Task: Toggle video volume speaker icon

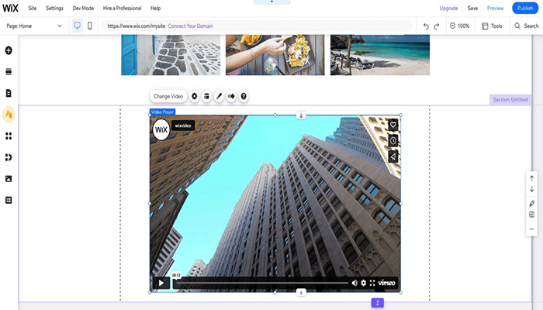Action: click(x=355, y=283)
